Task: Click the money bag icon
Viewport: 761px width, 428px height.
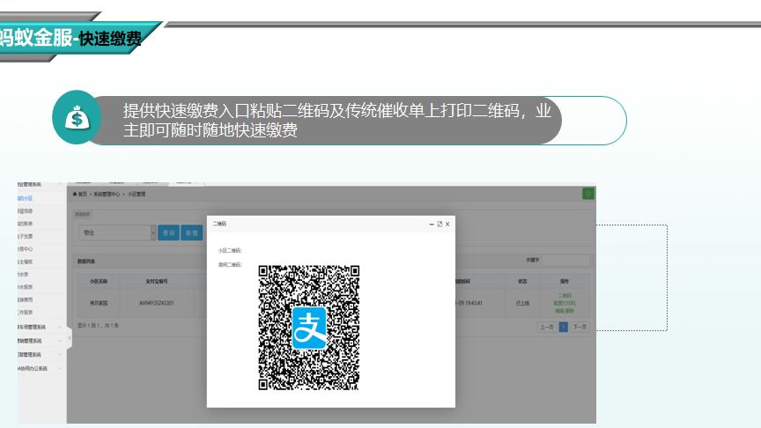Action: pos(78,120)
